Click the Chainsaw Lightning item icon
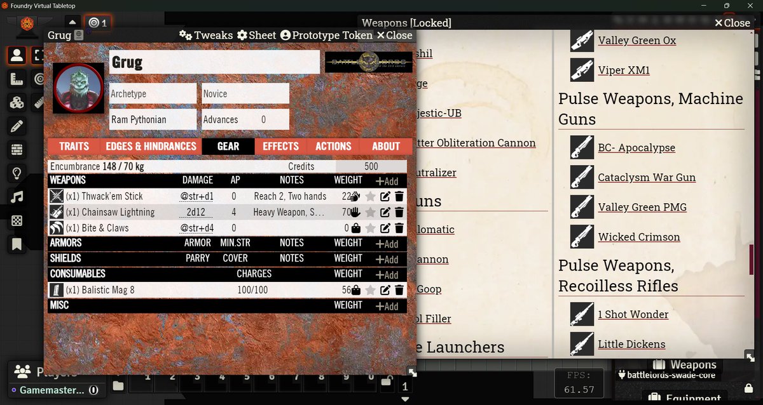The image size is (763, 405). tap(57, 212)
